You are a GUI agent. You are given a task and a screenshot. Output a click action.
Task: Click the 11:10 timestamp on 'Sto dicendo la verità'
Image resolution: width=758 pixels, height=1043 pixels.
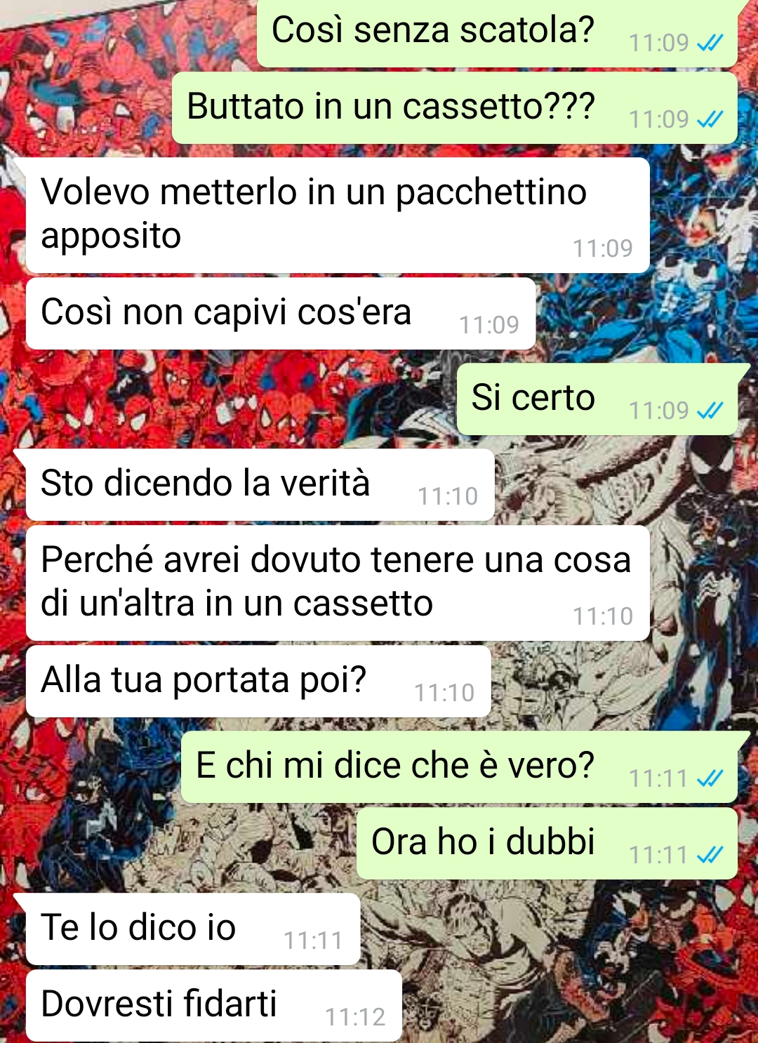[448, 496]
